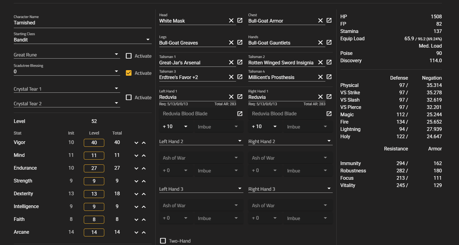
Task: Clear Erdtree's Favor +2 talisman
Action: click(x=231, y=77)
